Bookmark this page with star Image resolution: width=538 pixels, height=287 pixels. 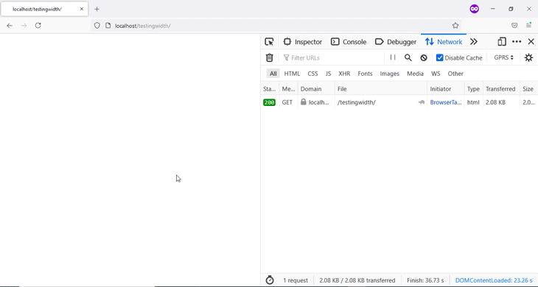click(455, 26)
